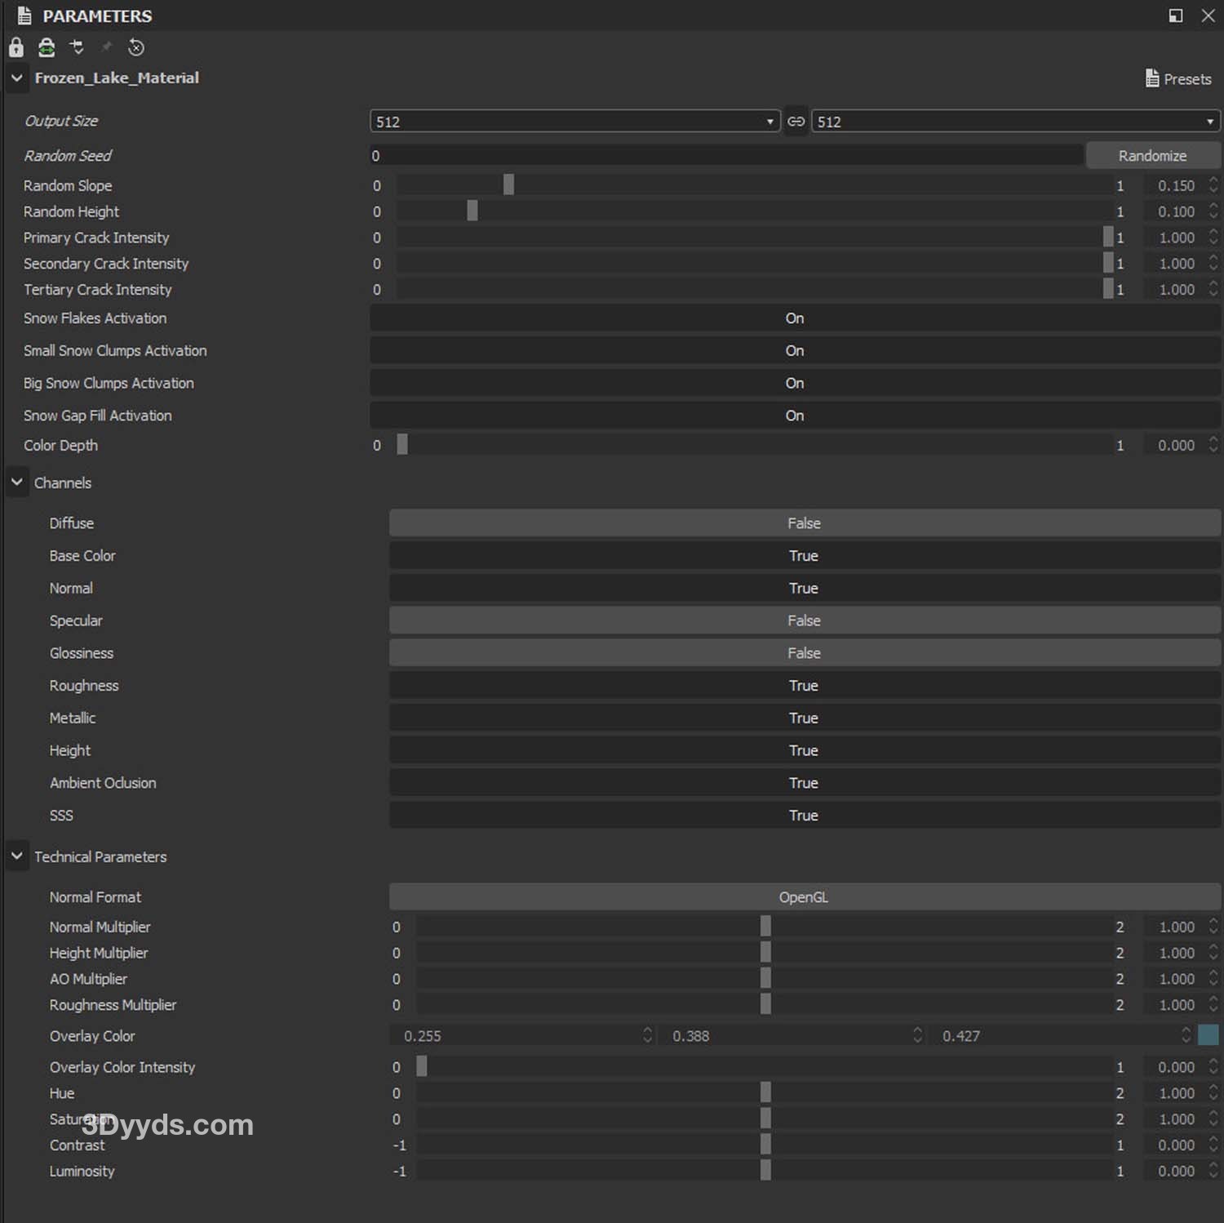The image size is (1224, 1223).
Task: Collapse the Technical Parameters section
Action: pyautogui.click(x=16, y=856)
